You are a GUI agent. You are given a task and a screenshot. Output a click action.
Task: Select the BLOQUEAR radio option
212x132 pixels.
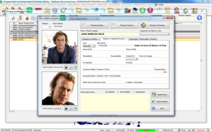[134, 92]
